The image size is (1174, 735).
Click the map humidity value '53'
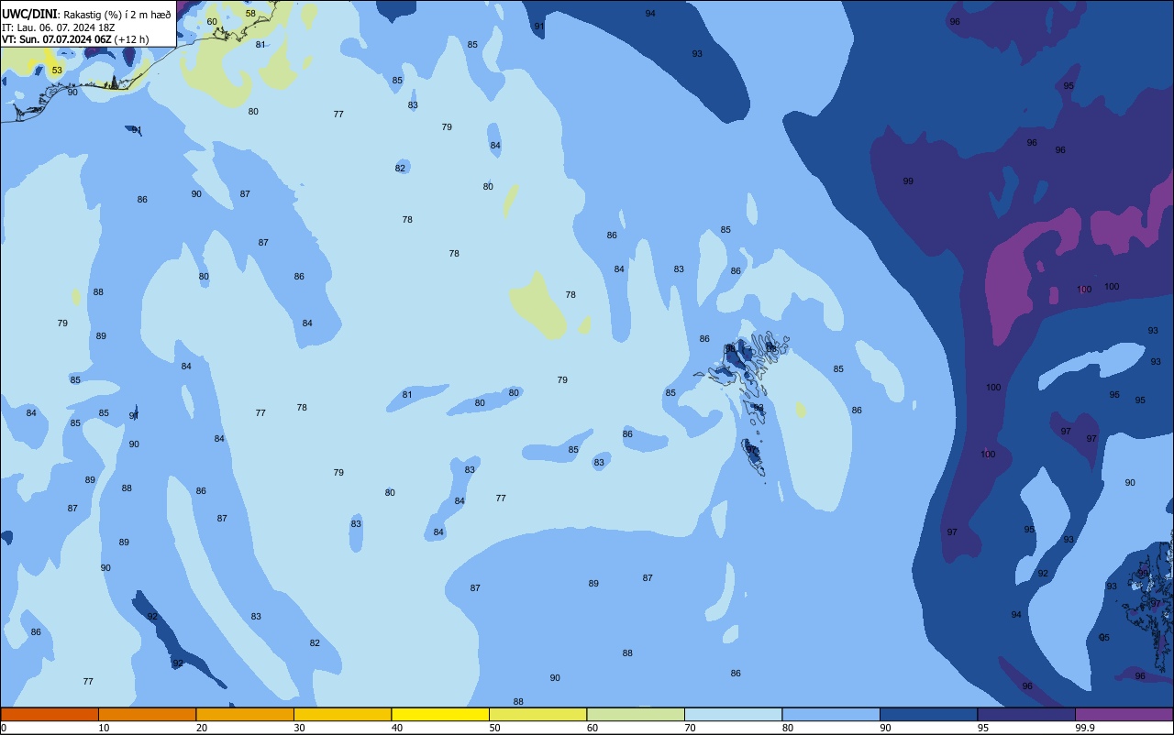(x=57, y=71)
